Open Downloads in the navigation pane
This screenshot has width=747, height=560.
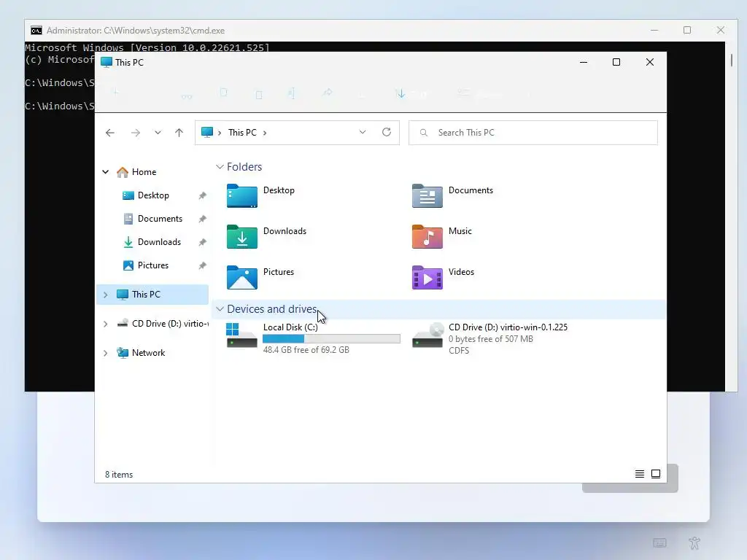tap(159, 242)
